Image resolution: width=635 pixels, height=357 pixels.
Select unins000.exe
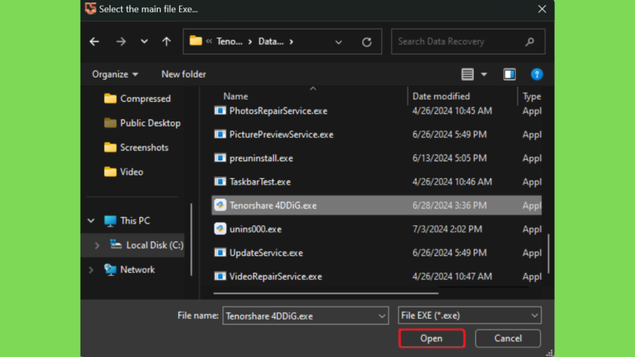click(x=376, y=229)
